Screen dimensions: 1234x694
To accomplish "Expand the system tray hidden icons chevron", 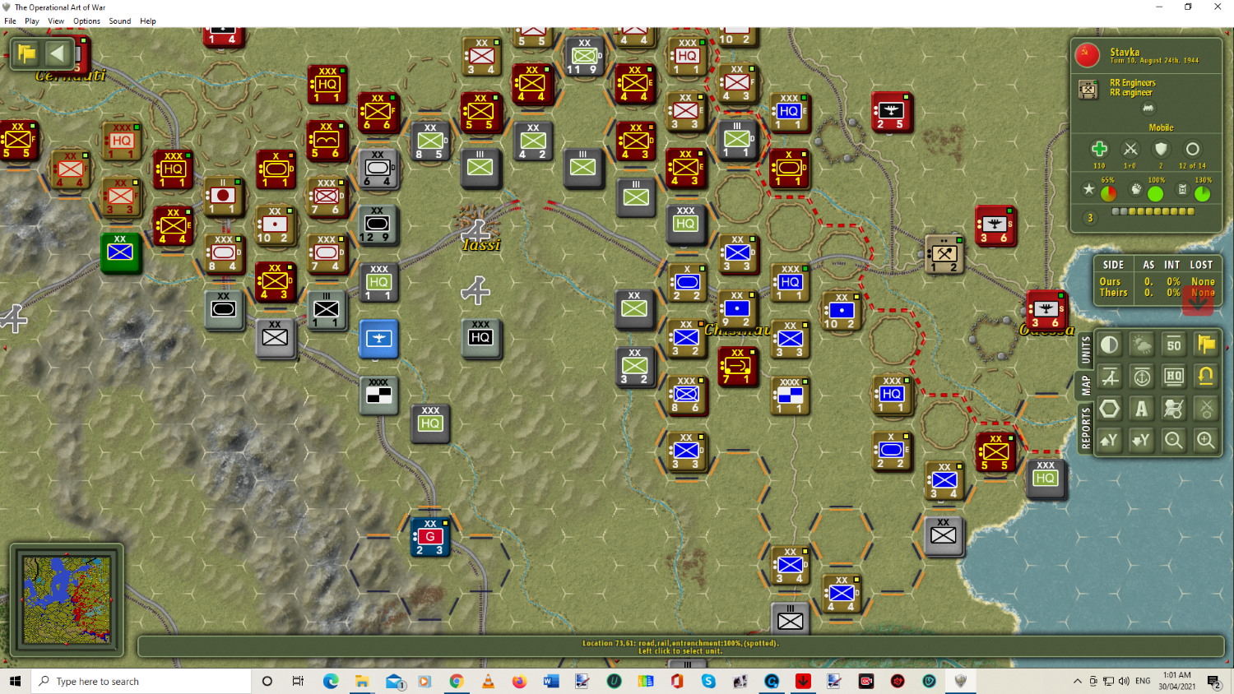I will pyautogui.click(x=1077, y=681).
